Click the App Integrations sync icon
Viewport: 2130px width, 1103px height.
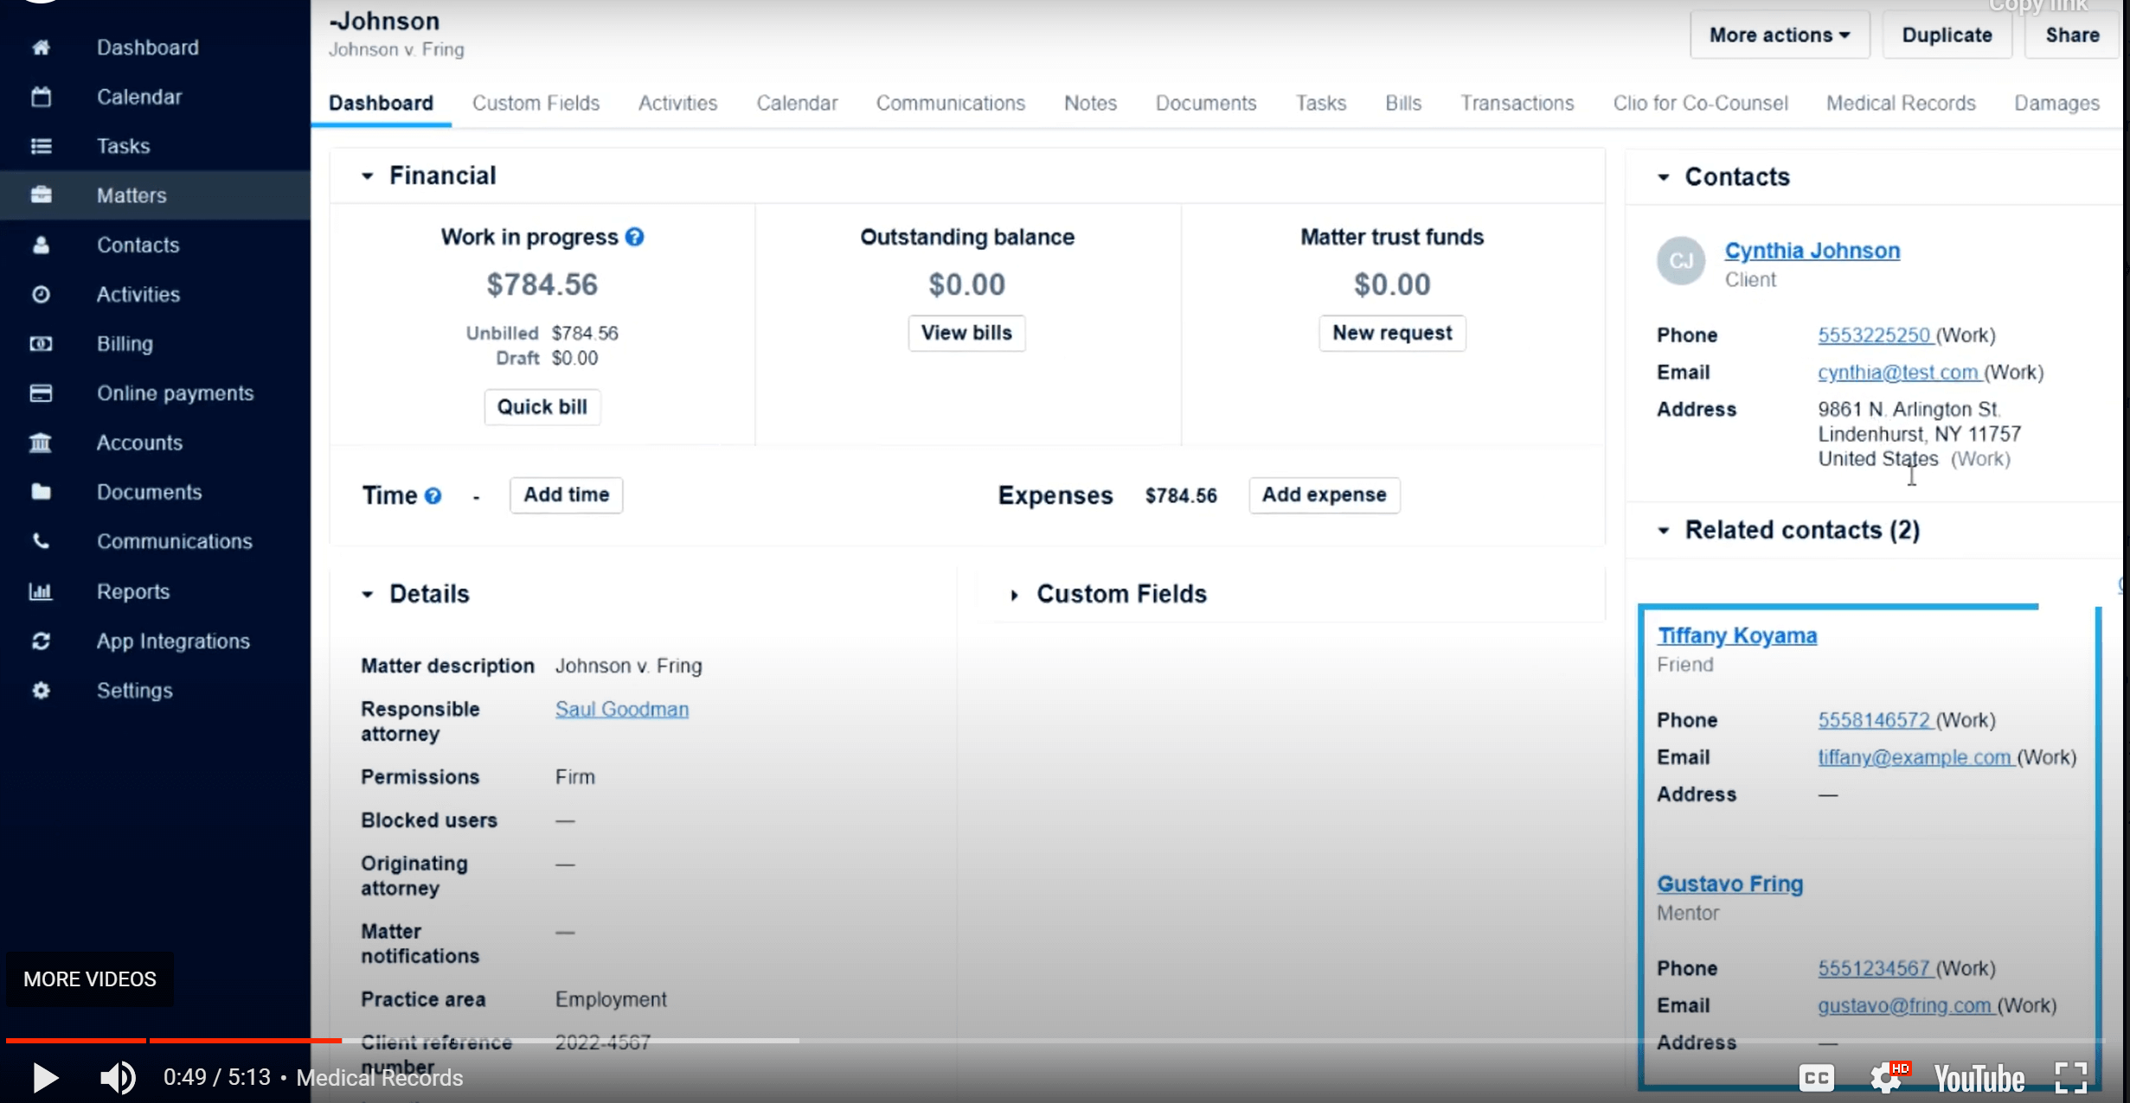point(41,641)
